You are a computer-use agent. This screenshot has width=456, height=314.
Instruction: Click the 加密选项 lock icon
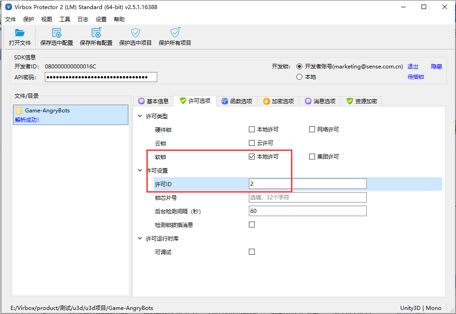267,101
